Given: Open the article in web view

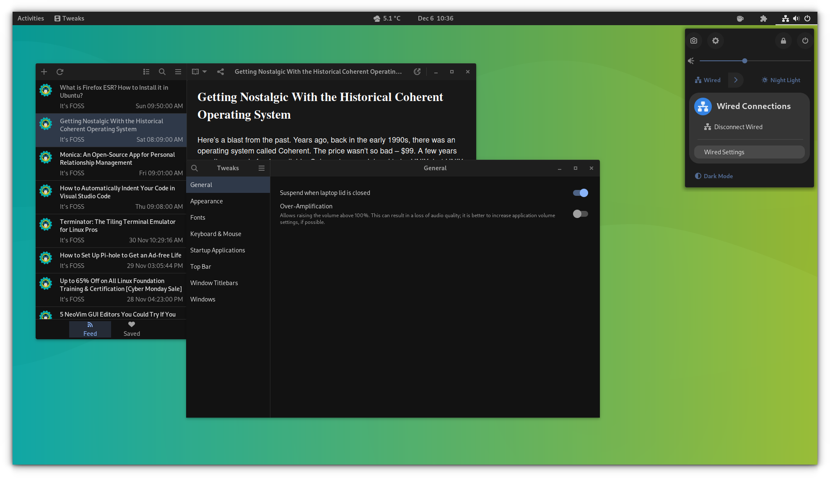Looking at the screenshot, I should [x=417, y=72].
